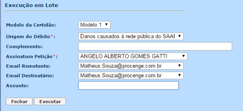Viewport: 243px width, 111px height.
Task: Click the red asterisk after Assinatura Petição
Action: point(54,56)
